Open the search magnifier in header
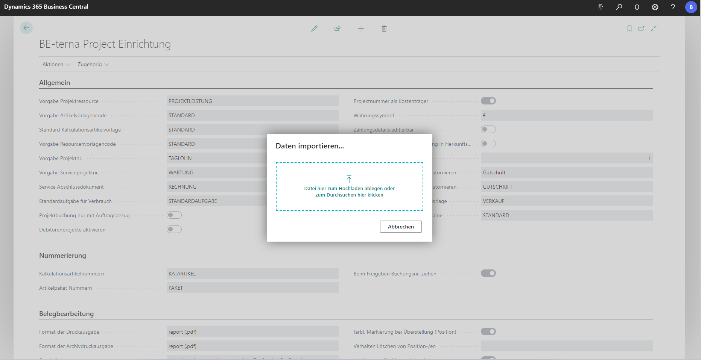701x360 pixels. point(619,7)
